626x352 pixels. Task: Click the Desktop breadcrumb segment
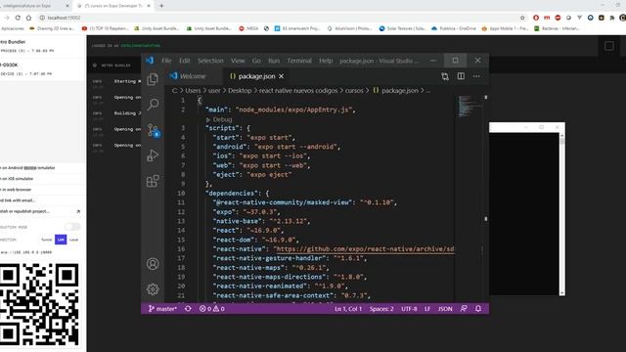point(240,91)
